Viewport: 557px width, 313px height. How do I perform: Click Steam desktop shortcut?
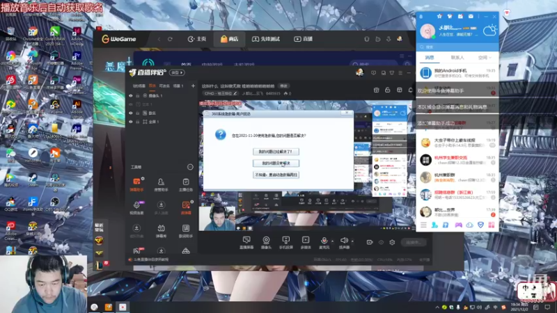tap(33, 179)
